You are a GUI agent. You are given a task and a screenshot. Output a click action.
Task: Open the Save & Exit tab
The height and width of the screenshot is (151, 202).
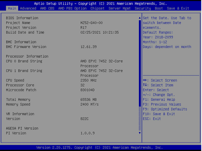point(178,8)
